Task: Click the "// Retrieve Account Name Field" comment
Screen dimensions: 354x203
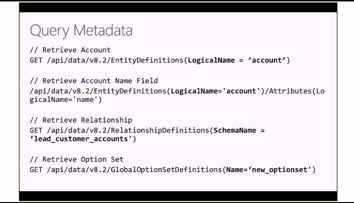Action: click(x=94, y=81)
